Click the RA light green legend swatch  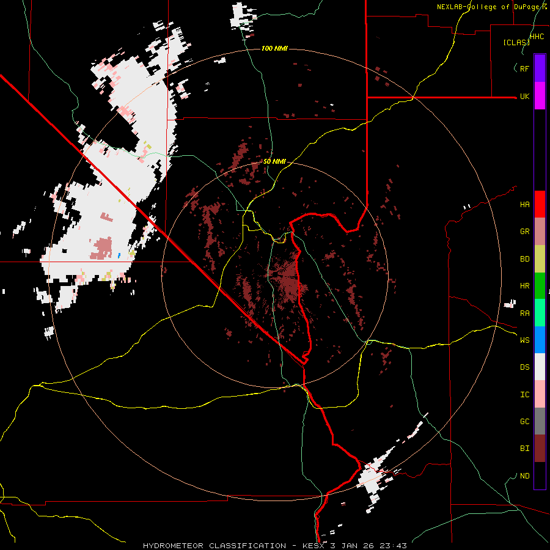coord(540,313)
